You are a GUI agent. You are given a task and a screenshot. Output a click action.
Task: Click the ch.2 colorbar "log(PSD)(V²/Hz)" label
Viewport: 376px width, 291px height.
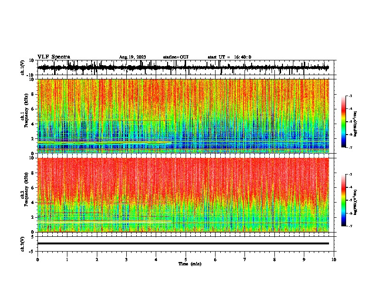pyautogui.click(x=356, y=202)
